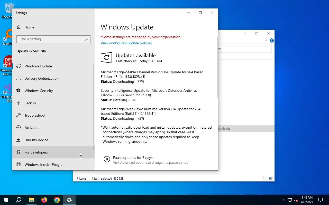The height and width of the screenshot is (205, 329).
Task: Launch Google Chrome from the taskbar
Action: coord(57,200)
